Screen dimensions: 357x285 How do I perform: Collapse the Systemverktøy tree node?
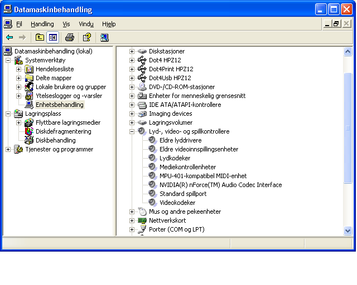coord(8,60)
